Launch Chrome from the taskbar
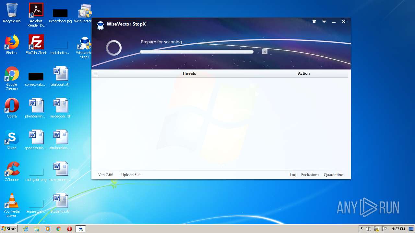The image size is (415, 233). coord(59,229)
